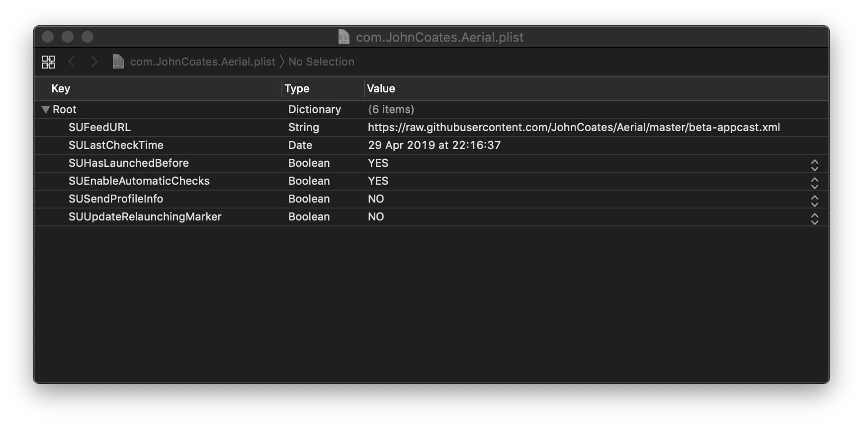Click Boolean type of SUEnableAutomaticChecks

coord(309,181)
